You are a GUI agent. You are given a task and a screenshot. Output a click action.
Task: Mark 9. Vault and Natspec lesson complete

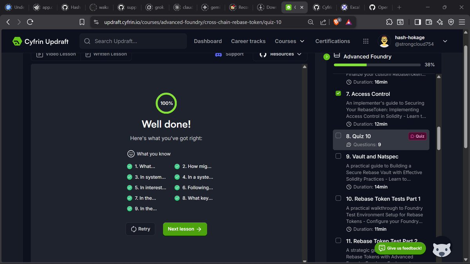pyautogui.click(x=338, y=156)
